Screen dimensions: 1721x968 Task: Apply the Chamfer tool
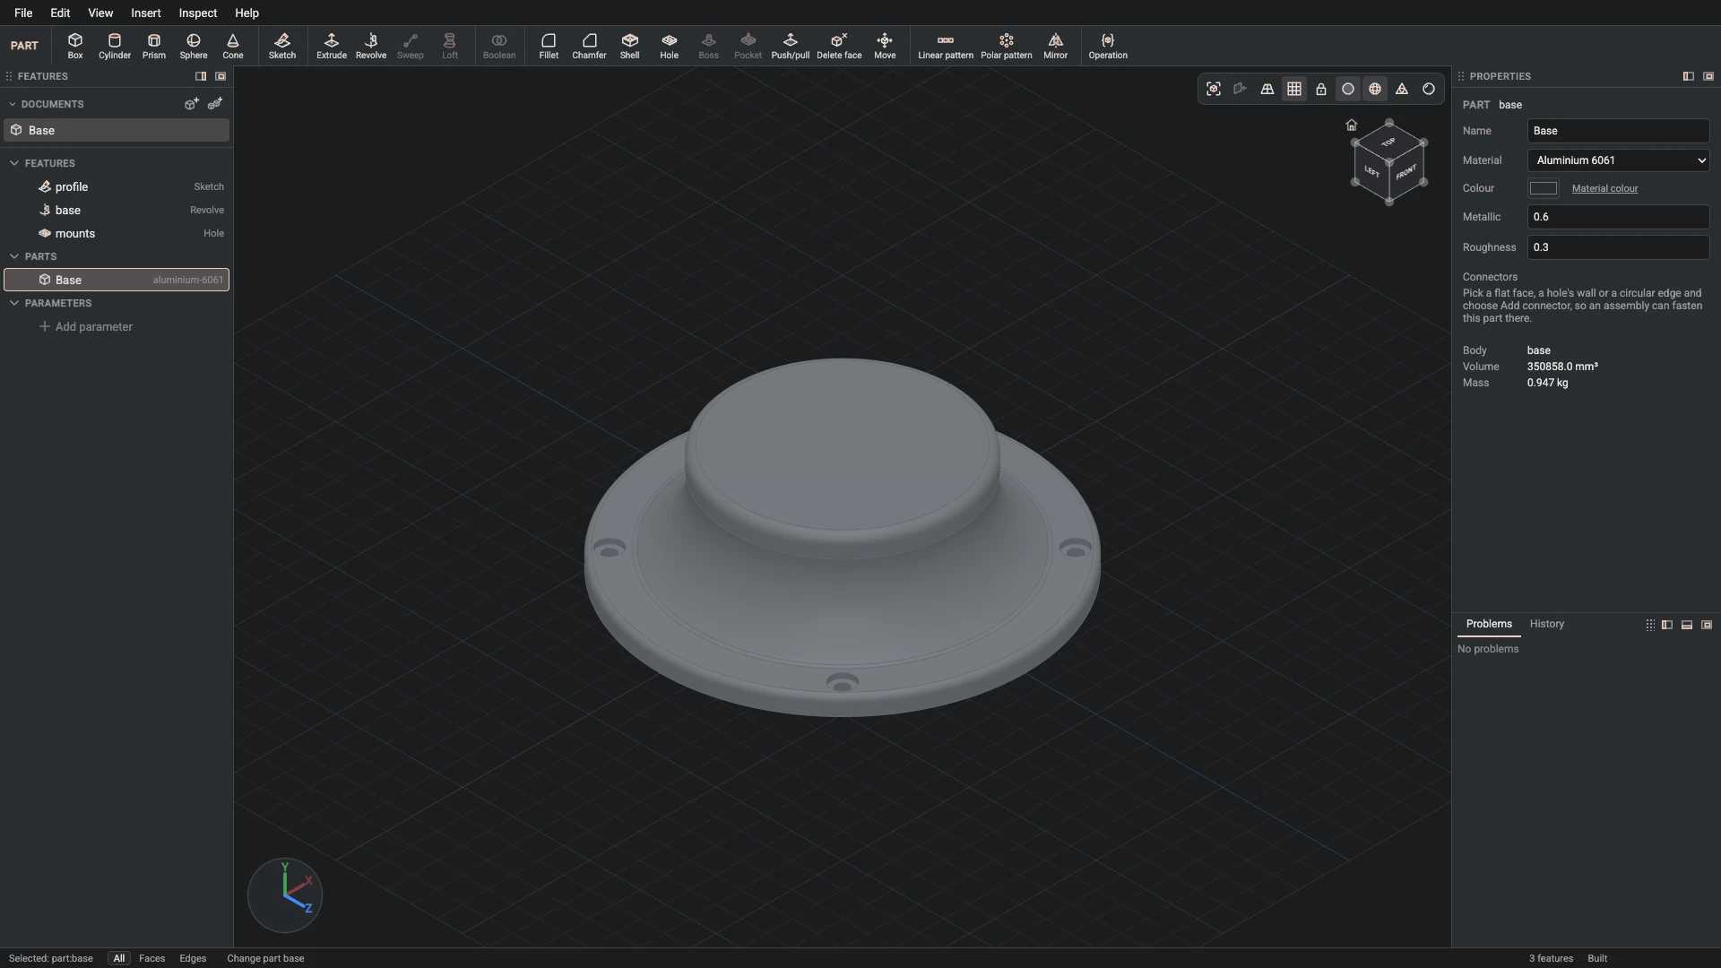[589, 46]
